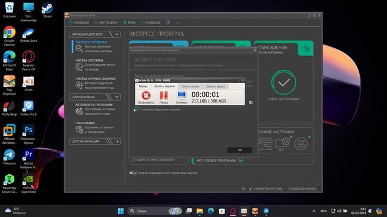Open the Photoshop desktop shortcut
This screenshot has height=217, width=387.
(x=28, y=134)
